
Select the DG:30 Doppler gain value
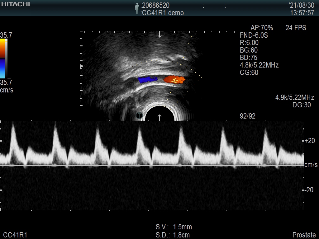(x=302, y=105)
